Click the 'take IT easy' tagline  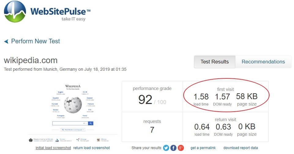point(73,19)
